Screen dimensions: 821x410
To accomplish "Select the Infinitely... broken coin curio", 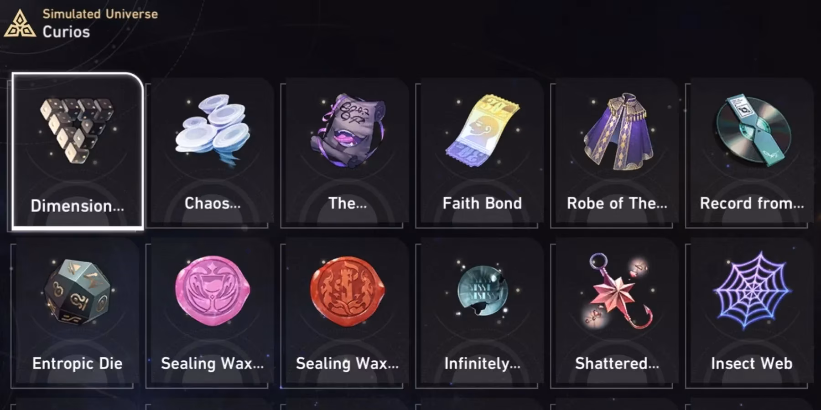I will coord(482,313).
